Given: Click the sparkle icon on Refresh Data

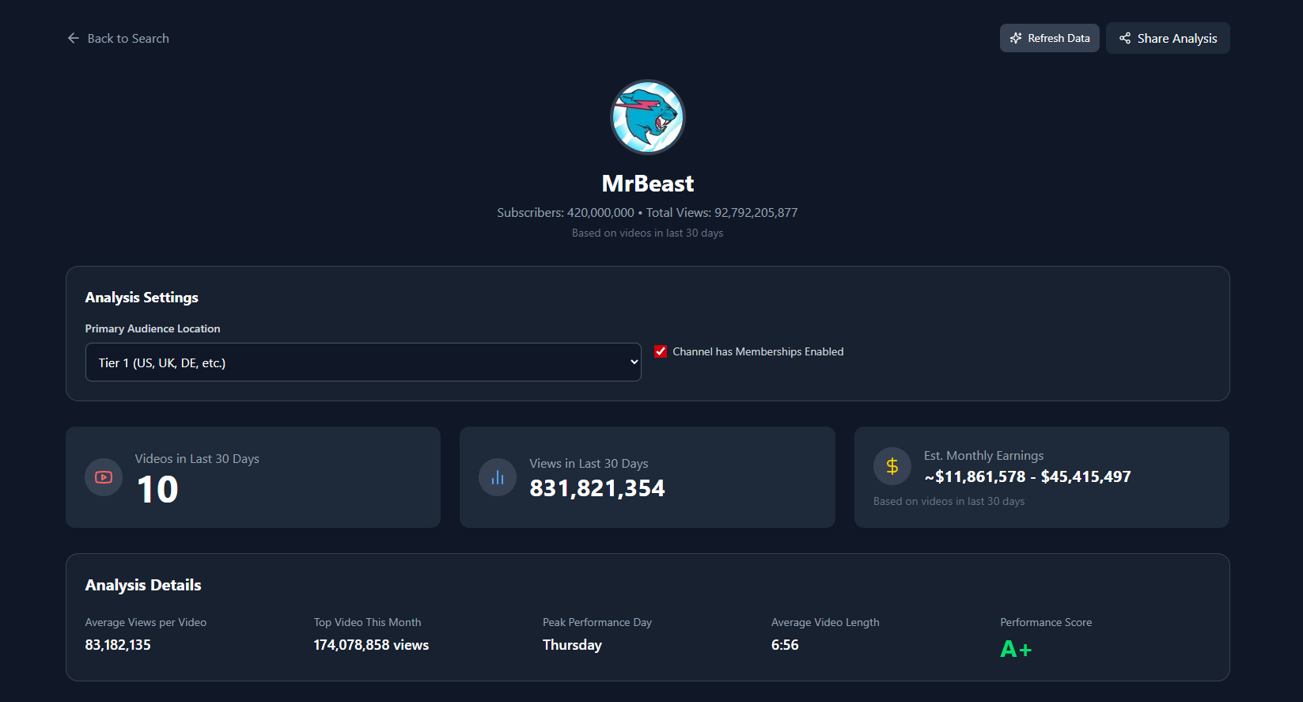Looking at the screenshot, I should point(1016,38).
